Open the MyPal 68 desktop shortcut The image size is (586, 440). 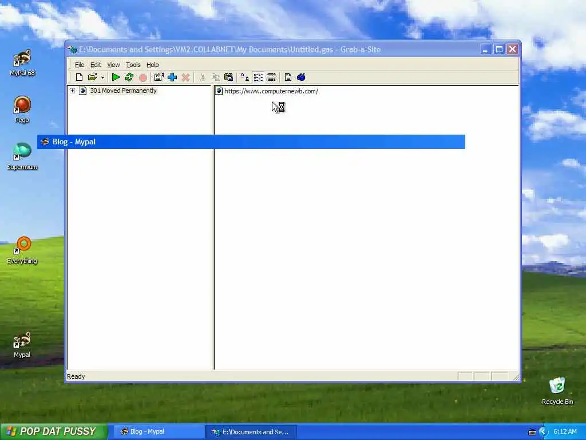point(22,62)
